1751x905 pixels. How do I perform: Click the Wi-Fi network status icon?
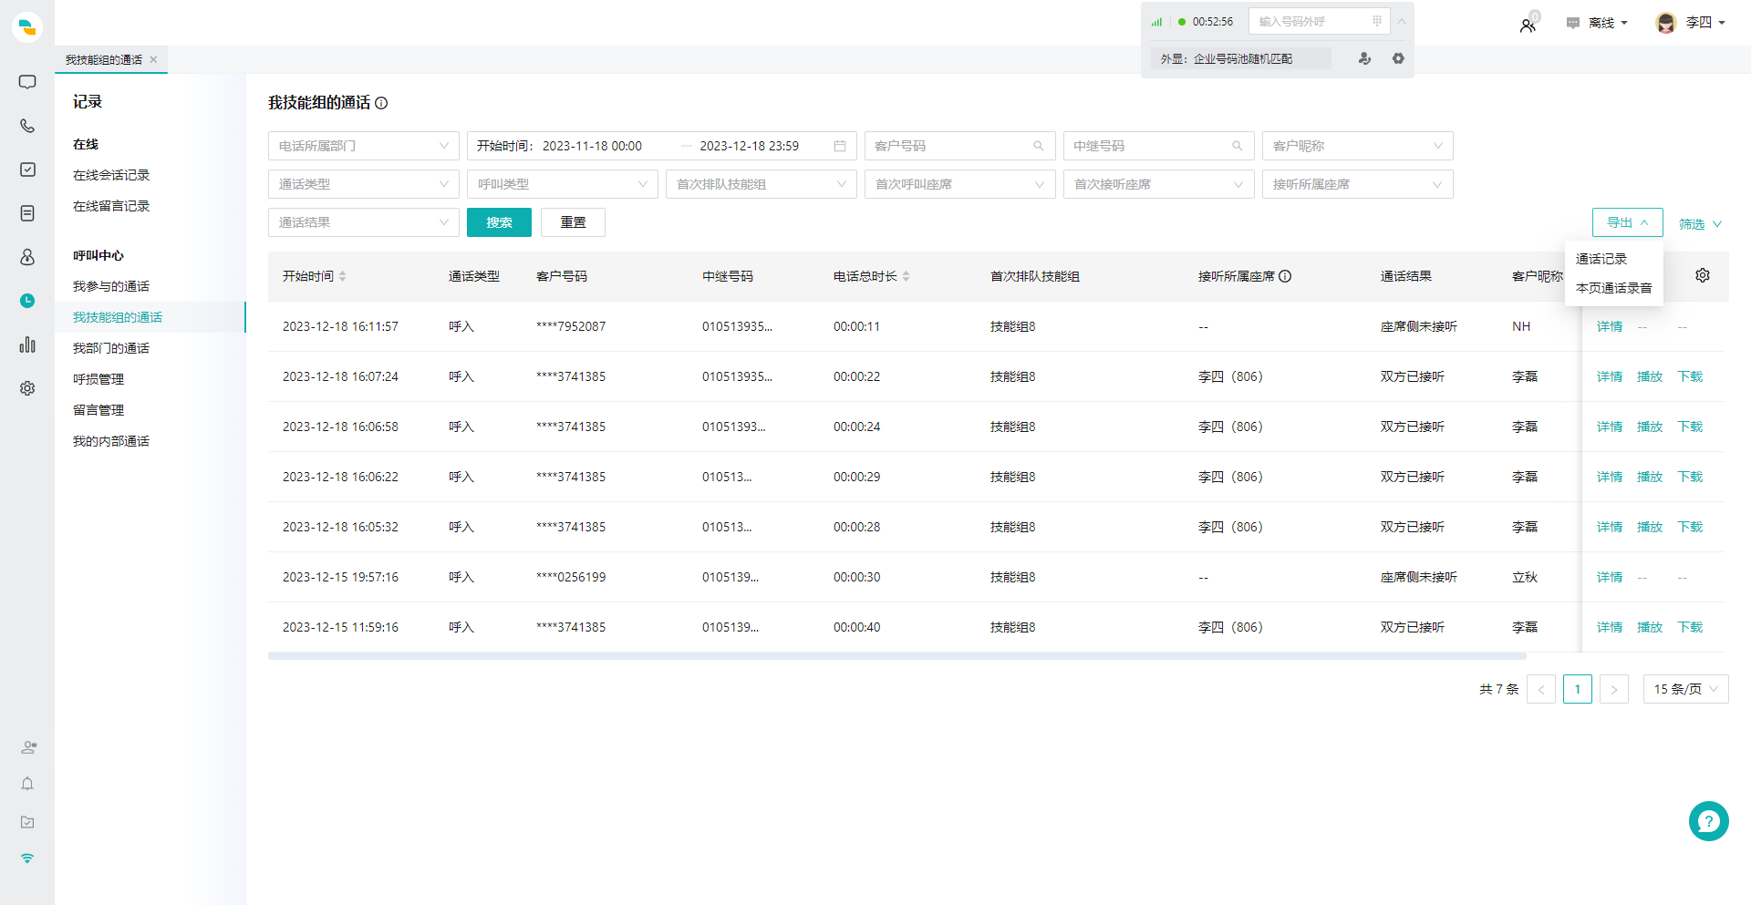(27, 859)
